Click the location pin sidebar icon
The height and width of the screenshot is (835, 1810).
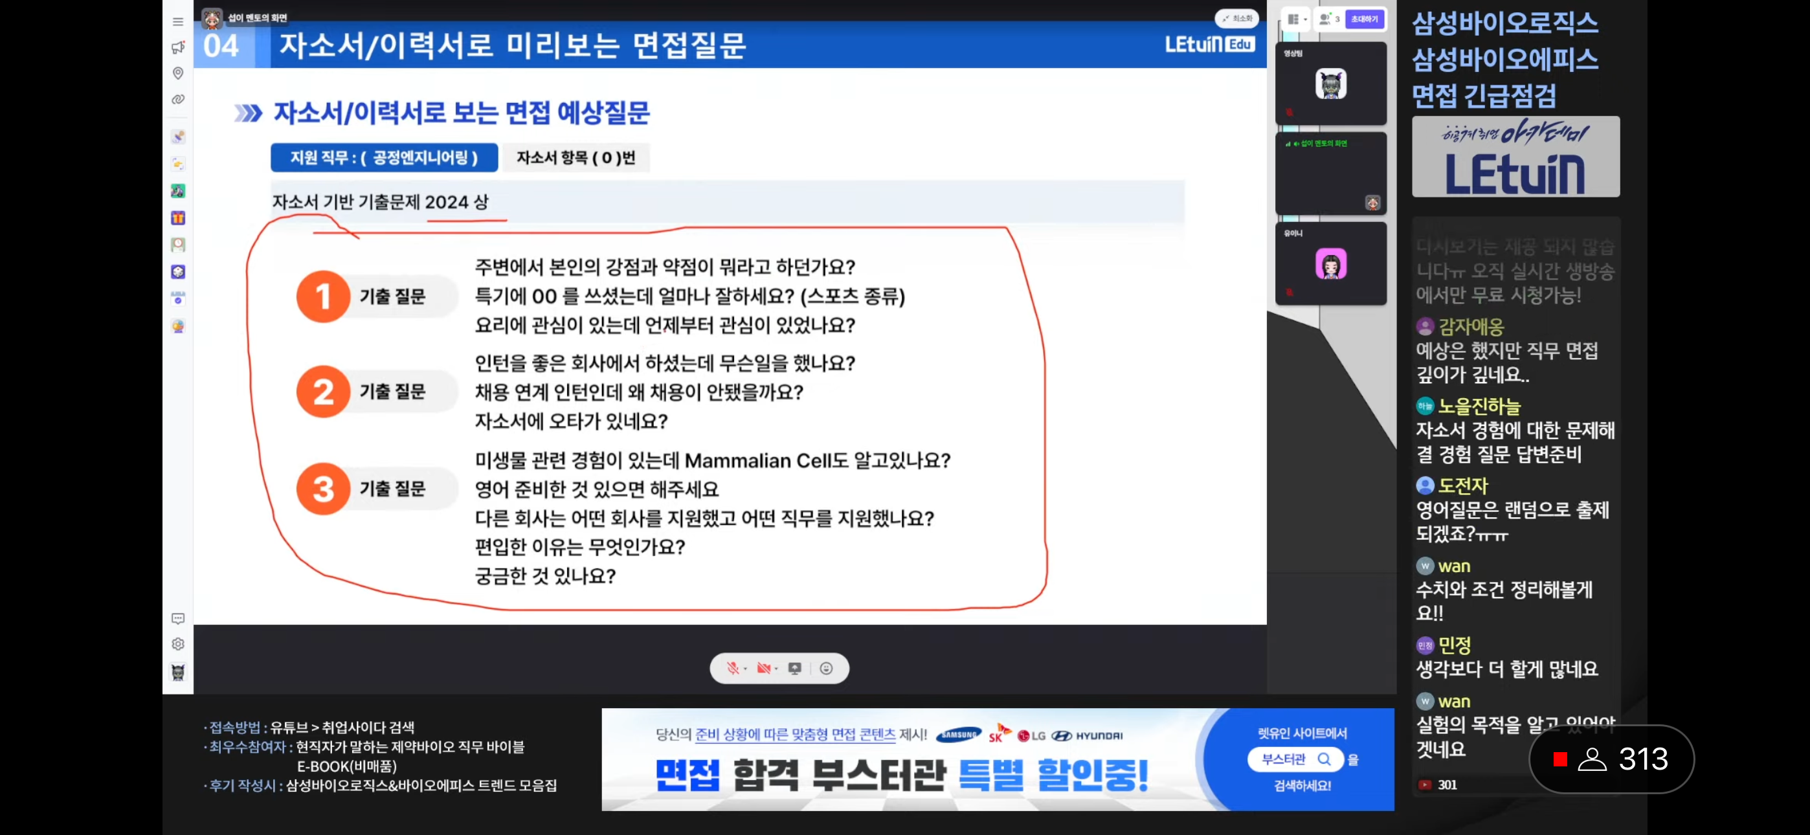click(x=178, y=73)
